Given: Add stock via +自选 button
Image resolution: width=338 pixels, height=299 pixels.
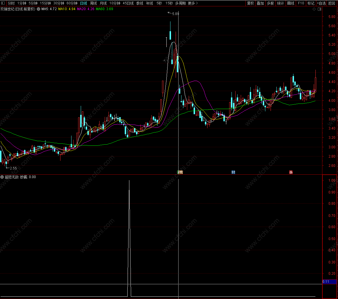Looking at the screenshot, I should click(x=321, y=3).
